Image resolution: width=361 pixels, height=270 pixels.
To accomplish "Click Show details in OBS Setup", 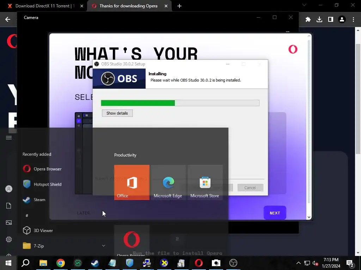I will coord(117,113).
